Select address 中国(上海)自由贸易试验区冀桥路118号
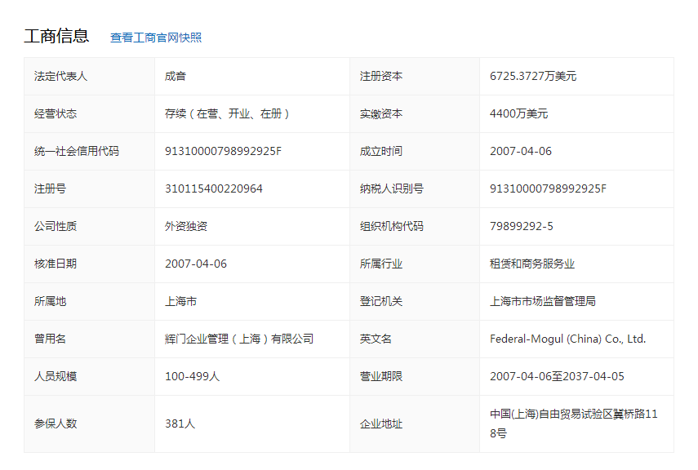The image size is (698, 470). tap(573, 423)
